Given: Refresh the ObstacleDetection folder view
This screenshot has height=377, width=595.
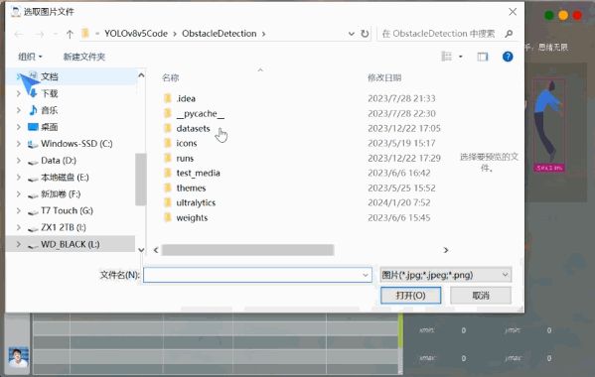Looking at the screenshot, I should [365, 34].
